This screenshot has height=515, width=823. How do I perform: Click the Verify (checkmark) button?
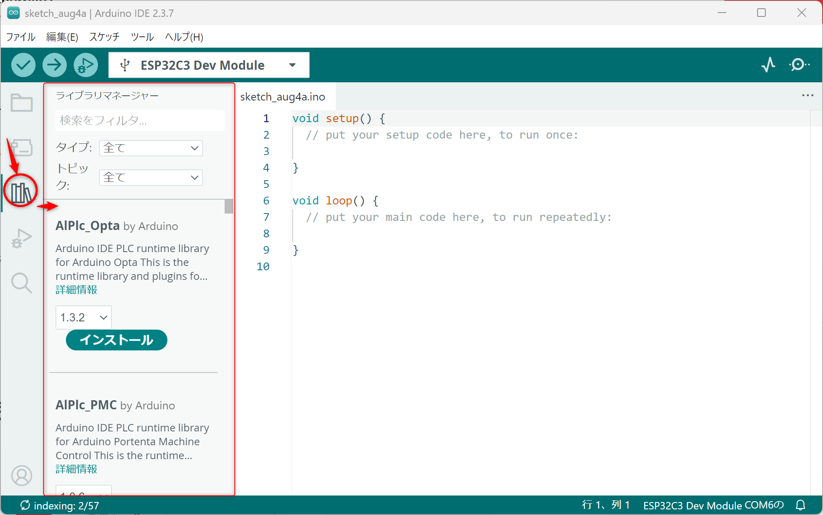(x=23, y=65)
